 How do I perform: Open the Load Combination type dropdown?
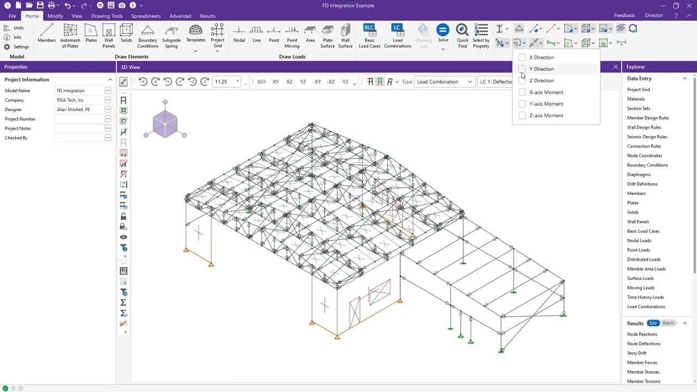coord(444,82)
